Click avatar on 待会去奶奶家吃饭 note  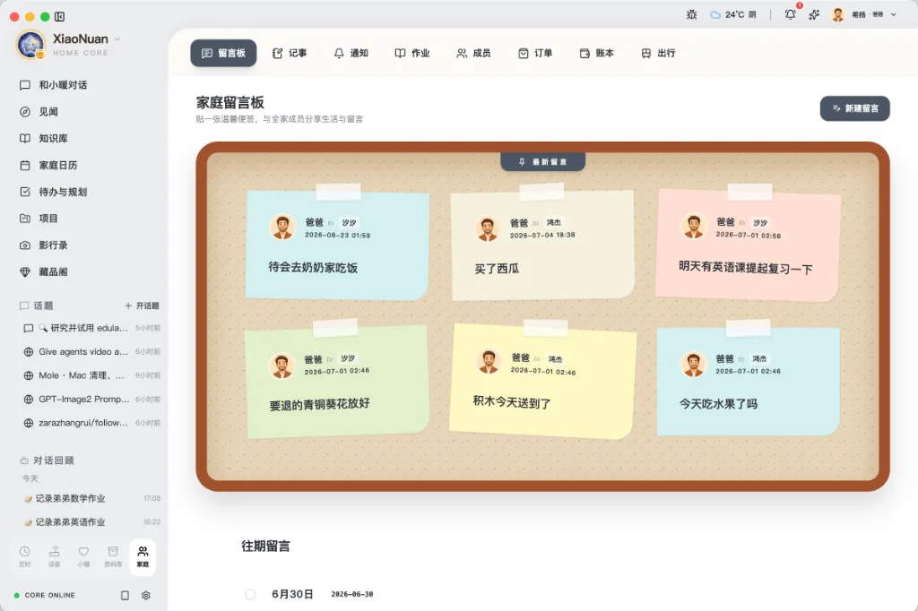(282, 227)
